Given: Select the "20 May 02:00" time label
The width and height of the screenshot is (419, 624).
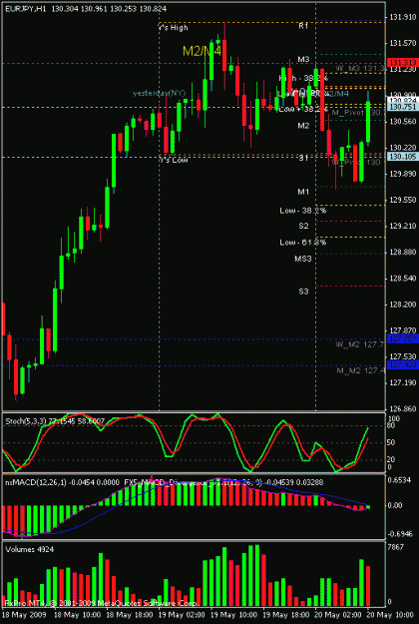Looking at the screenshot, I should click(337, 615).
